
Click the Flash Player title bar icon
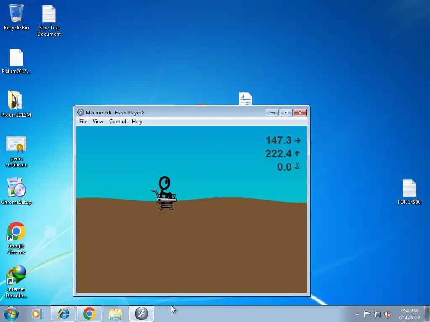tap(80, 112)
